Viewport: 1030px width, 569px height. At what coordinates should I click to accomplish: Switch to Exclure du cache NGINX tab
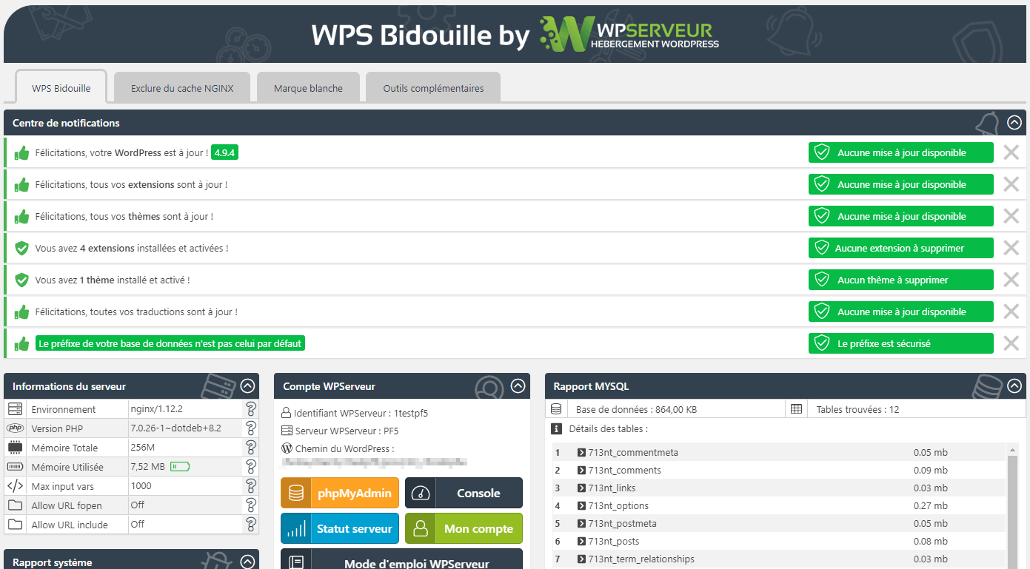[x=182, y=88]
